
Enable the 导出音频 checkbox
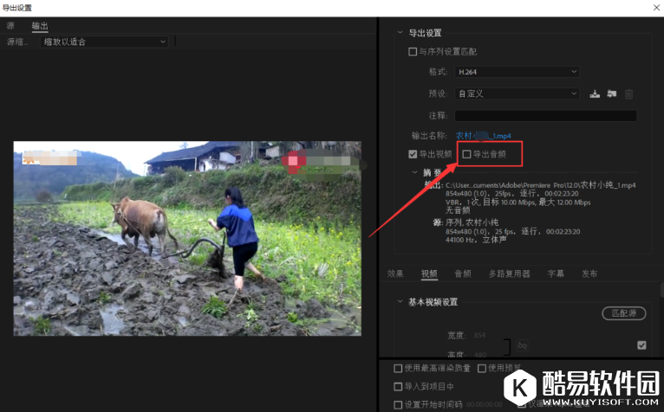coord(467,155)
